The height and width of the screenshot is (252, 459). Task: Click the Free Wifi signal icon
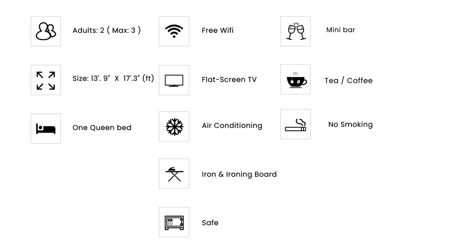(174, 31)
